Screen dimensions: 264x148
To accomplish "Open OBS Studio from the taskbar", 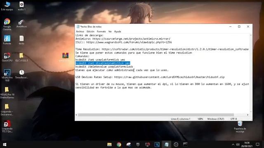I will coord(176,144).
